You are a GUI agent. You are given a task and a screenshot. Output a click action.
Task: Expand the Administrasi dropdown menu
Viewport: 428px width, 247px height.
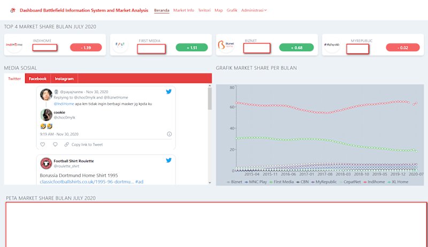254,10
